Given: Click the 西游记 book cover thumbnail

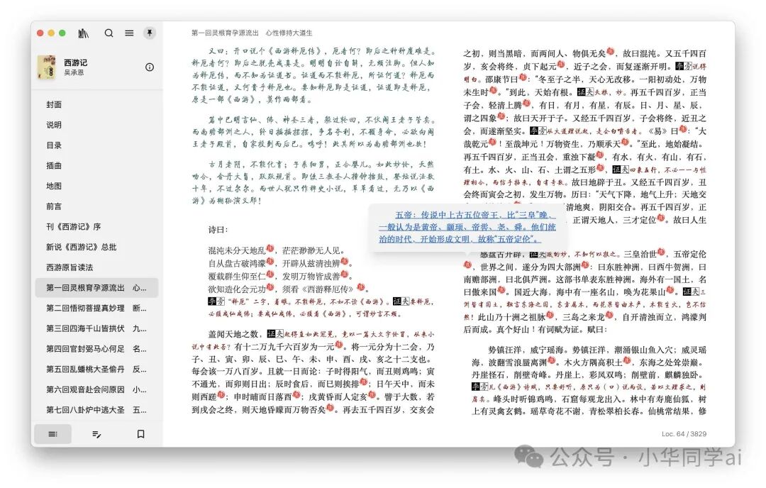Looking at the screenshot, I should coord(47,67).
